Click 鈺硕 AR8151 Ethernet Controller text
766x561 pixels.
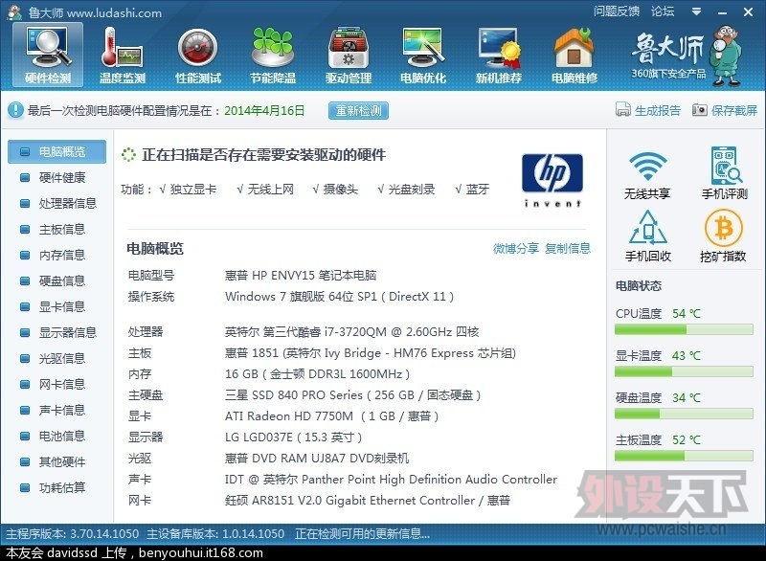(x=368, y=501)
